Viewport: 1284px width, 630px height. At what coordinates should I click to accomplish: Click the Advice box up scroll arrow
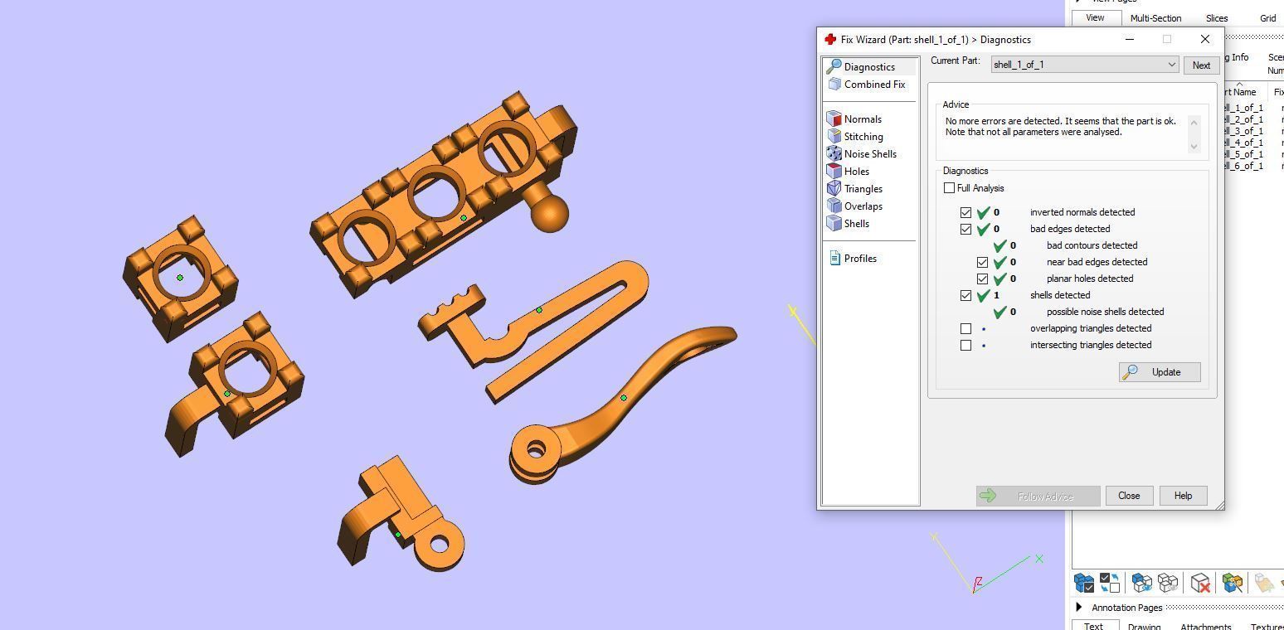click(1194, 123)
